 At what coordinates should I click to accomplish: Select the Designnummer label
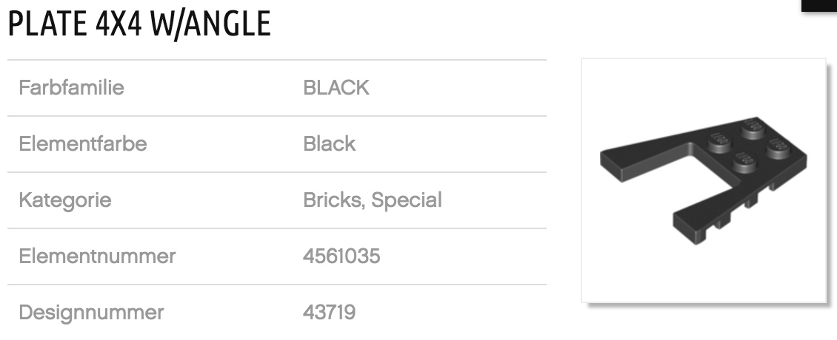91,312
